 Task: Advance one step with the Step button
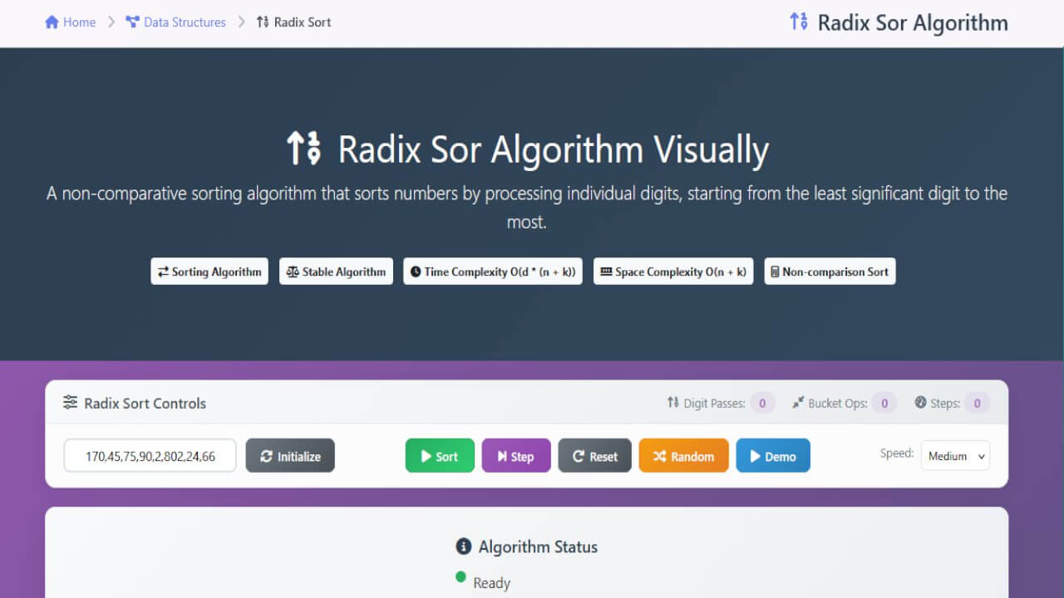pos(516,456)
